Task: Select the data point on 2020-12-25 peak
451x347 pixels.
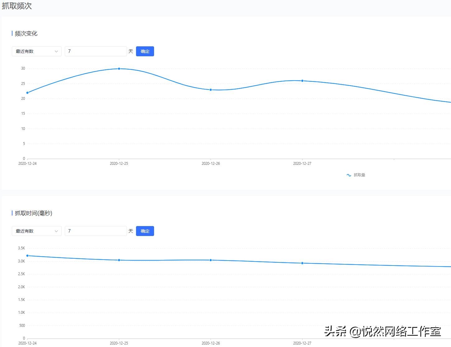Action: 119,69
